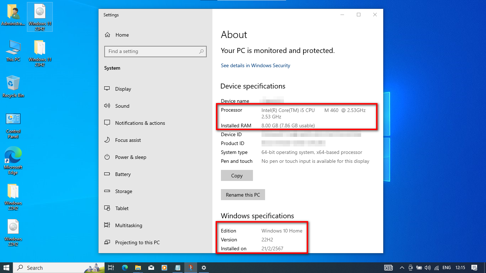This screenshot has height=273, width=486.
Task: Click the Power & sleep icon
Action: click(107, 157)
